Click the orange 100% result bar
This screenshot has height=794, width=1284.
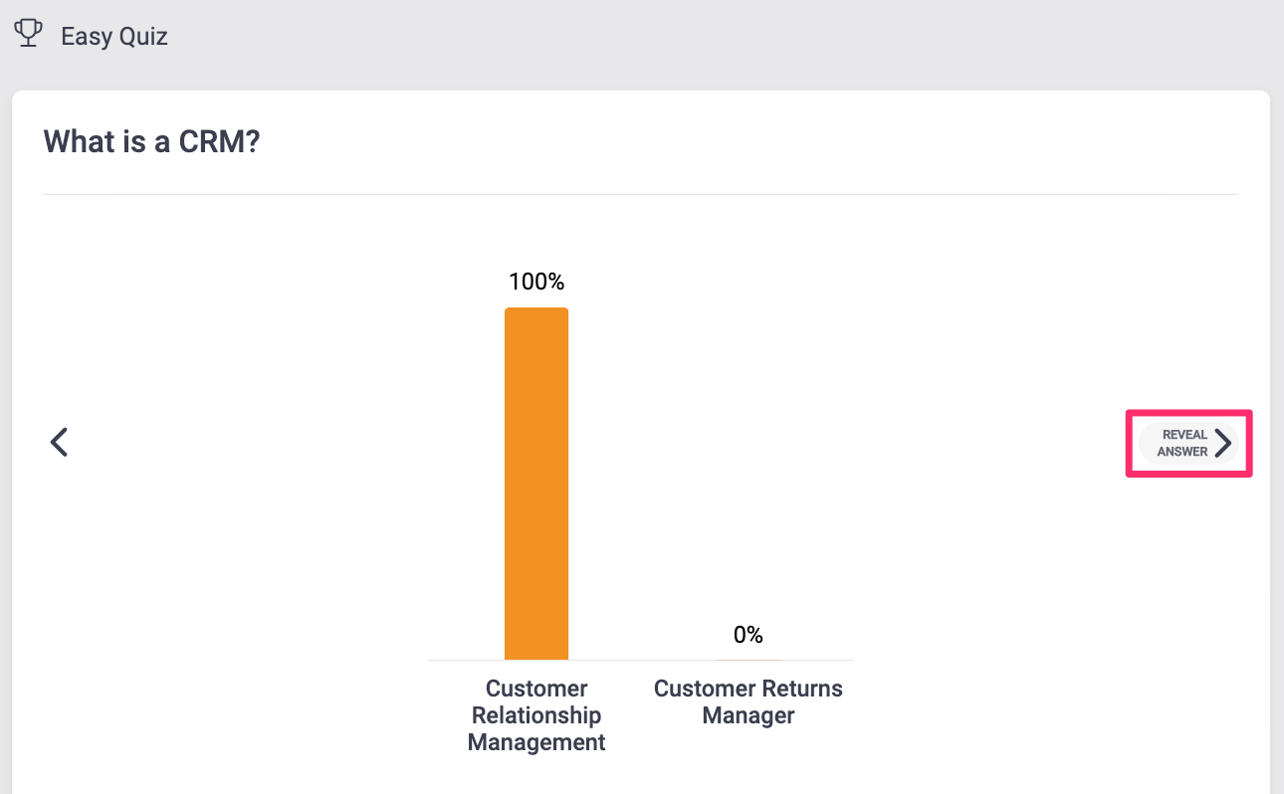click(536, 484)
